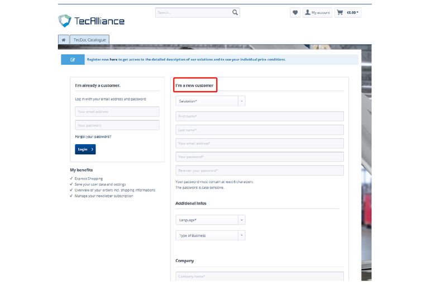This screenshot has height=285, width=430.
Task: Follow the 'here' registration link
Action: (x=113, y=59)
